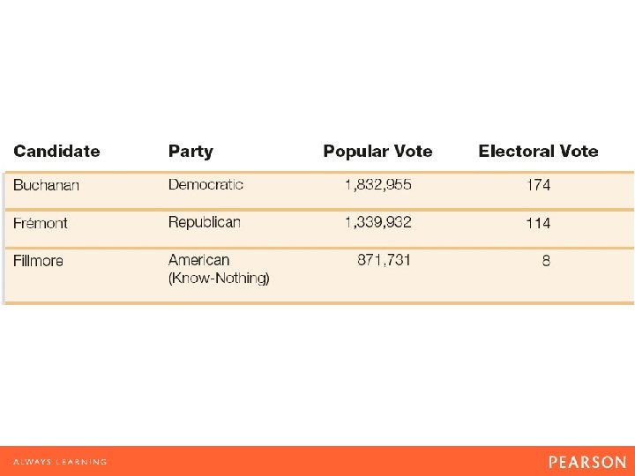Select the Frémont candidate cell
Image resolution: width=635 pixels, height=476 pixels.
coord(40,223)
